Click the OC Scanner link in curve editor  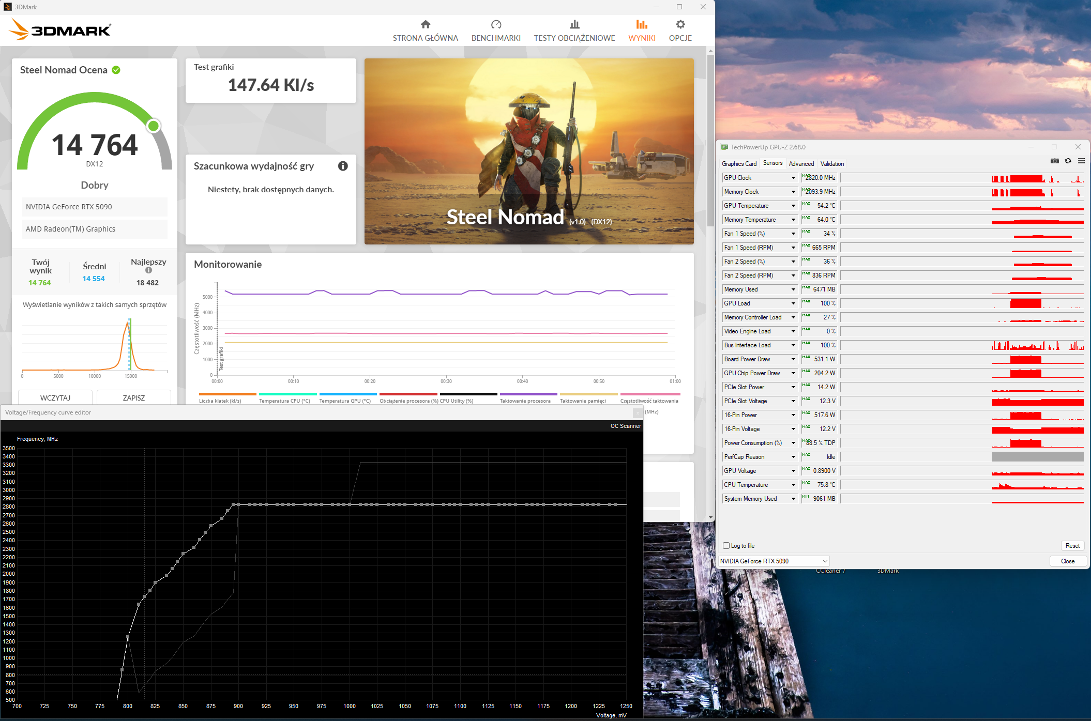625,426
